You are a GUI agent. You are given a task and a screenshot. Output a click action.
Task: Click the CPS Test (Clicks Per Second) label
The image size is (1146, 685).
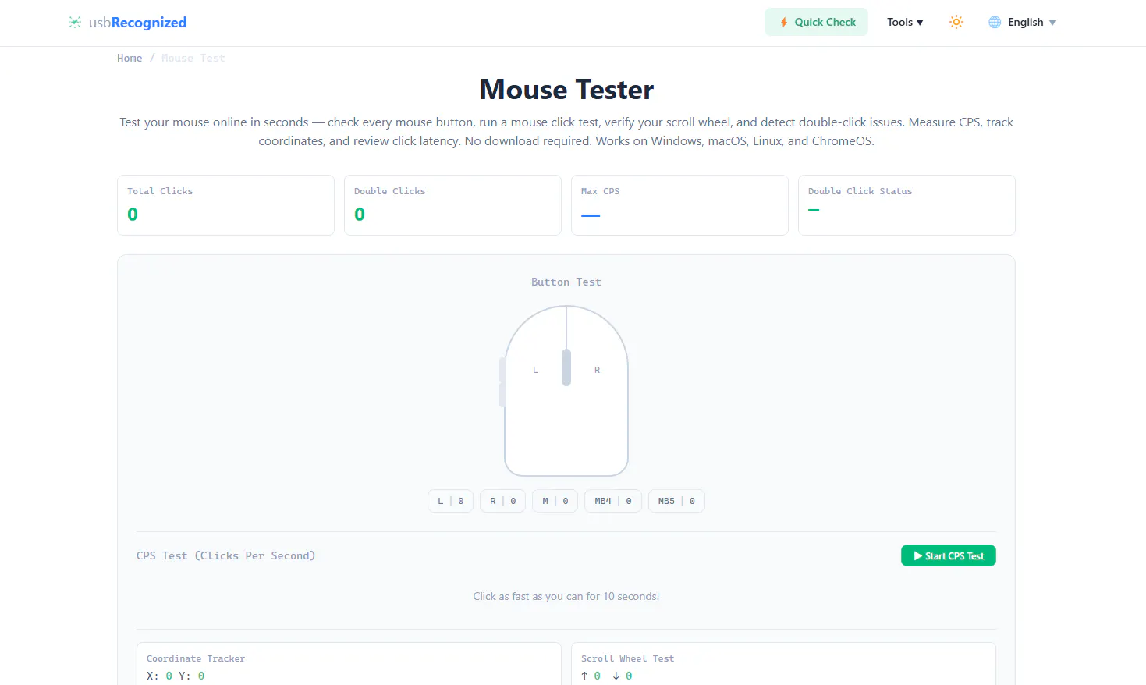point(225,555)
